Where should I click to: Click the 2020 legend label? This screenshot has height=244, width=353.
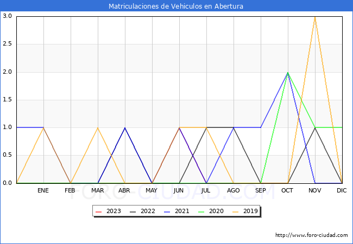216,211
